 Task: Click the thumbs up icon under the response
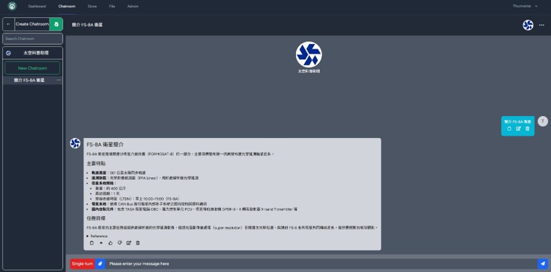click(110, 243)
